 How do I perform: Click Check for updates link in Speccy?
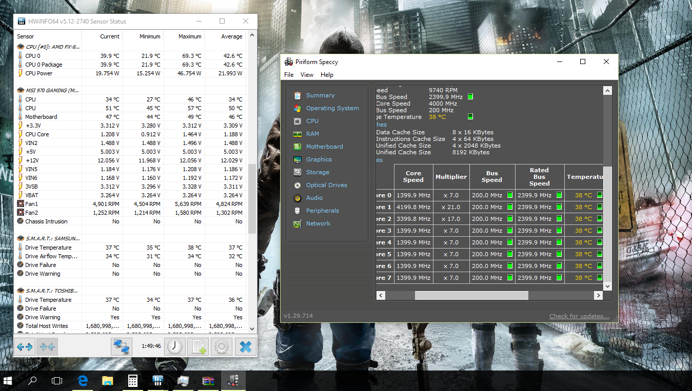click(579, 316)
